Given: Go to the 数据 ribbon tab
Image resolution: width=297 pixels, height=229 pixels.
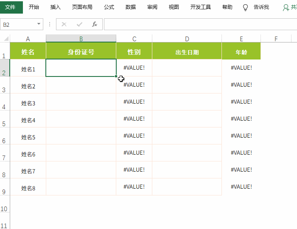Looking at the screenshot, I should click(131, 7).
